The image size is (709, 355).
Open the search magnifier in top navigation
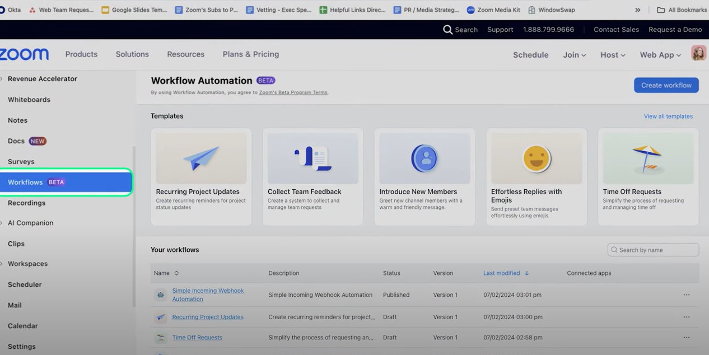pyautogui.click(x=447, y=29)
